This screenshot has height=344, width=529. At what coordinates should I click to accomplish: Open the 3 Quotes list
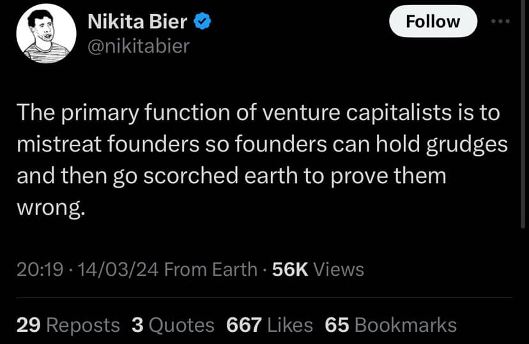pyautogui.click(x=172, y=325)
